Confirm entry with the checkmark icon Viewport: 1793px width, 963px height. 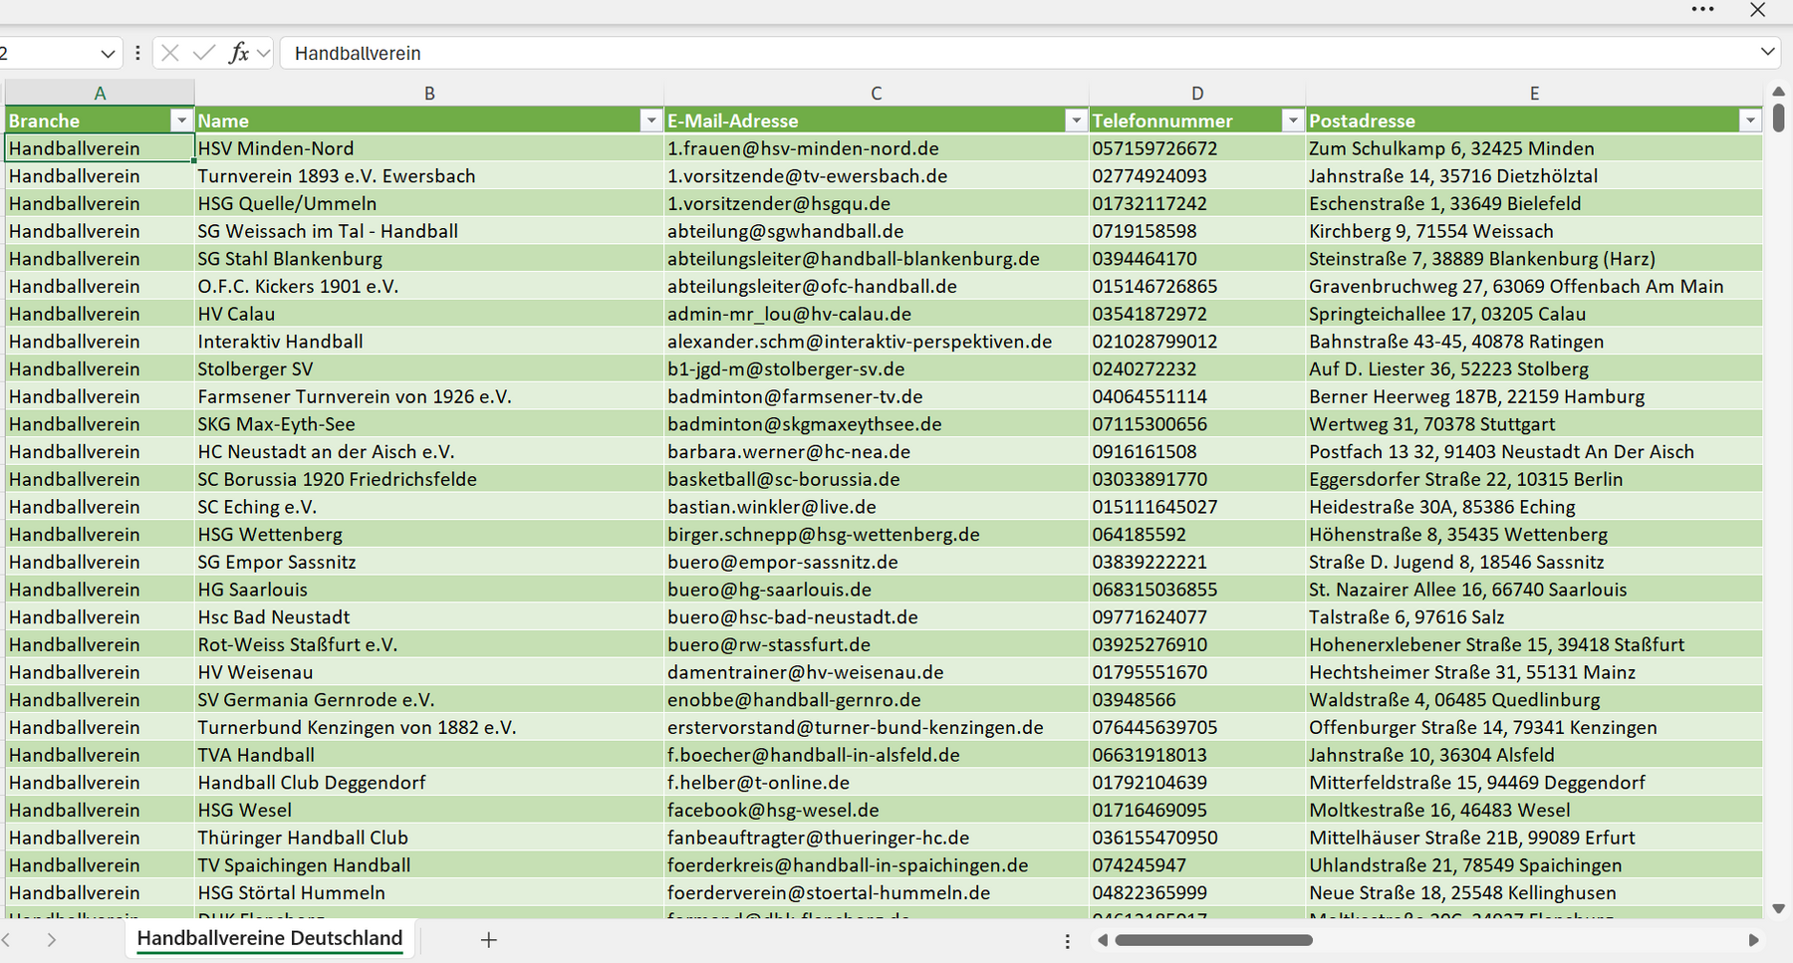pos(204,53)
